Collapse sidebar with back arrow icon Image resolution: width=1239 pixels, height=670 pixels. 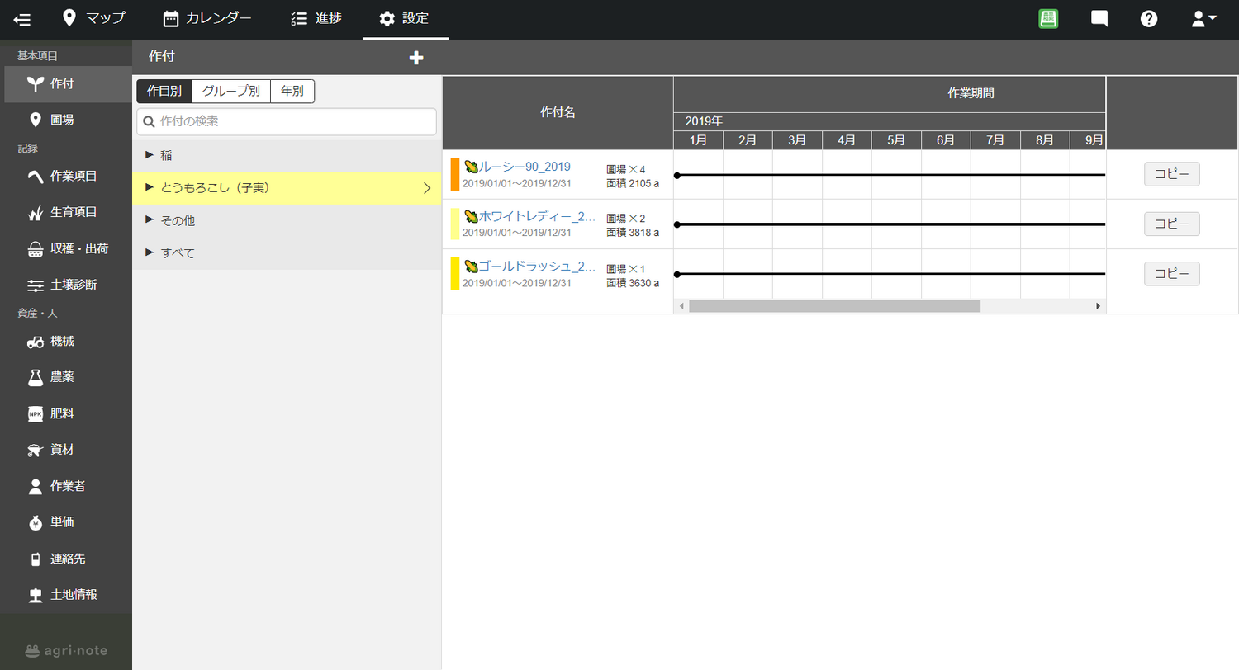[22, 19]
